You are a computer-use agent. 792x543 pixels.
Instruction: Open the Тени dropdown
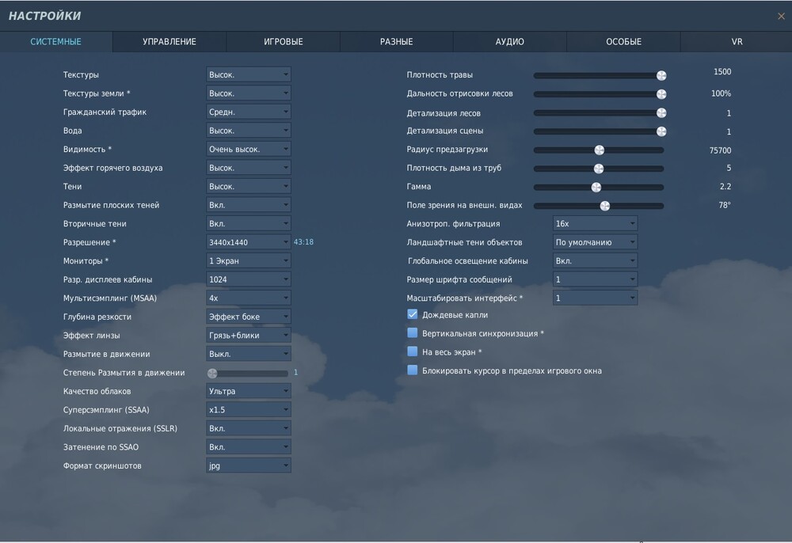tap(249, 187)
